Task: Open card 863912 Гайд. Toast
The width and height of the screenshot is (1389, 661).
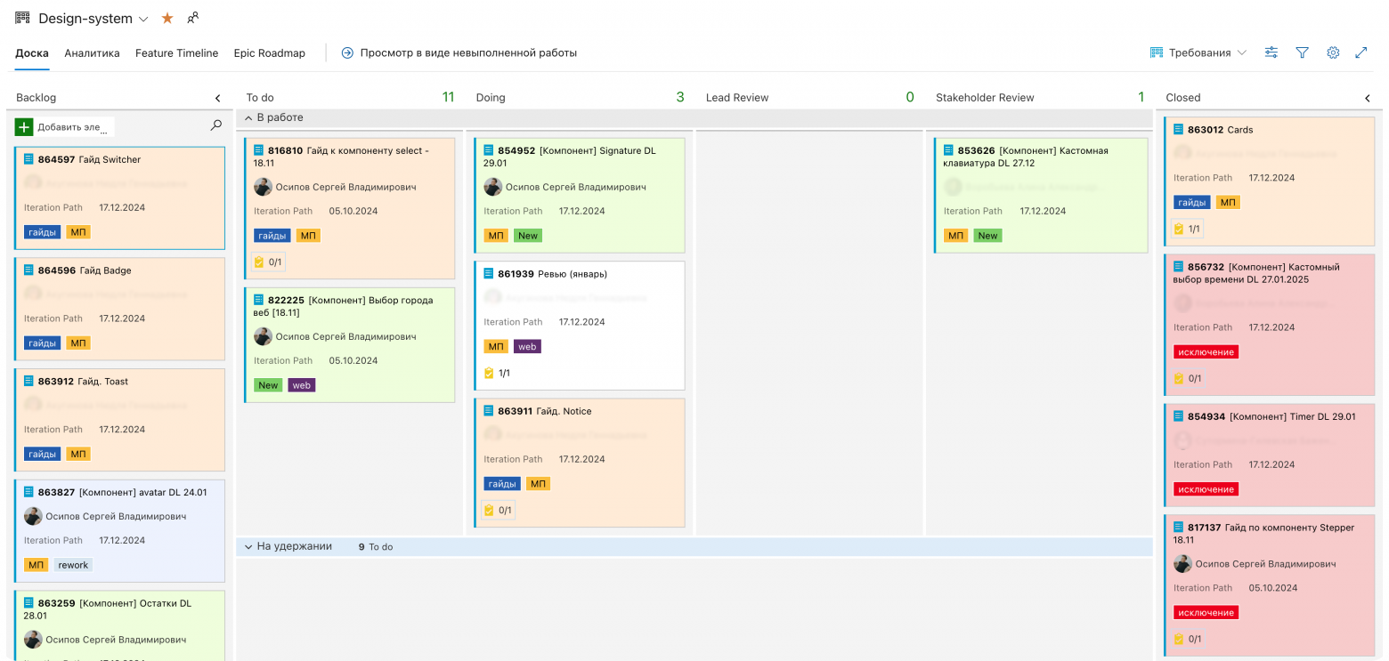Action: click(83, 382)
